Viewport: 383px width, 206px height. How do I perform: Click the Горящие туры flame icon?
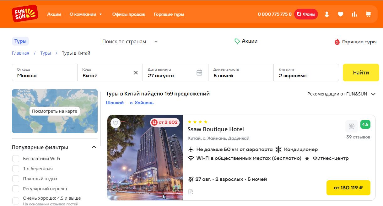[x=337, y=42]
